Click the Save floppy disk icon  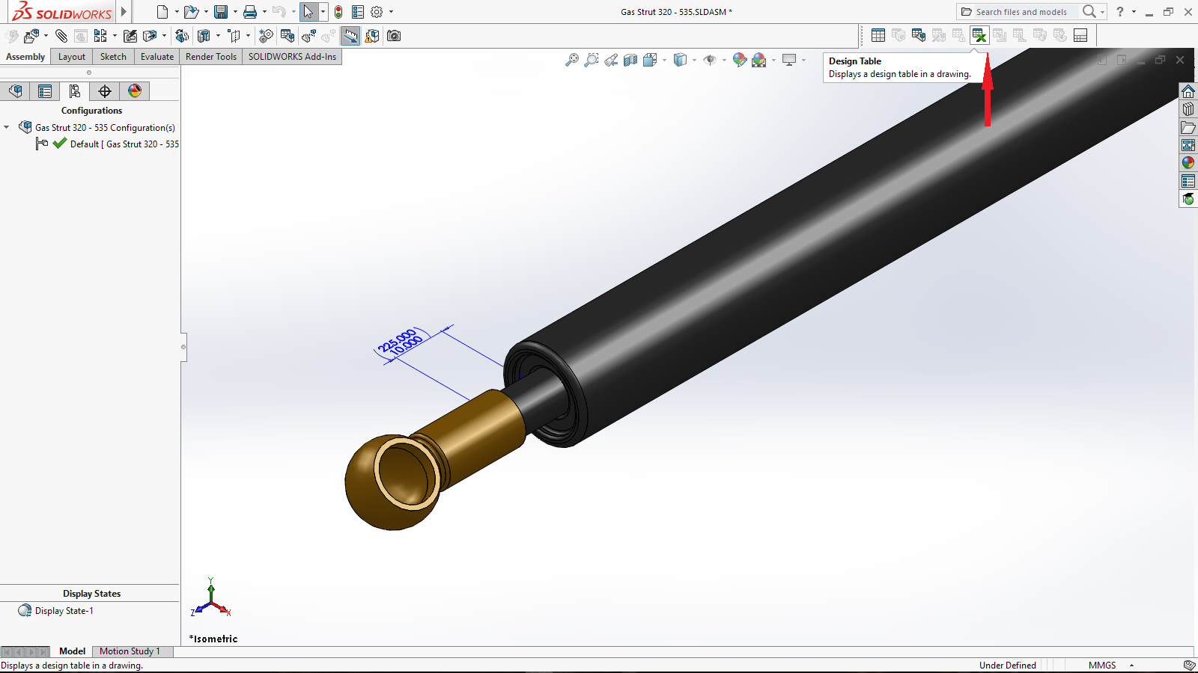[221, 12]
